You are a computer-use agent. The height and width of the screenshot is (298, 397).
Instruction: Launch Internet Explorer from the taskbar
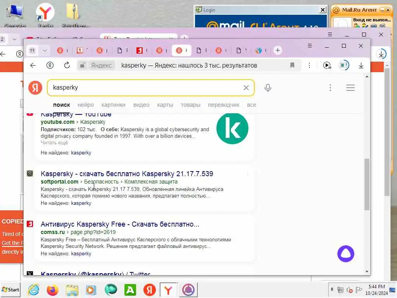(34, 289)
